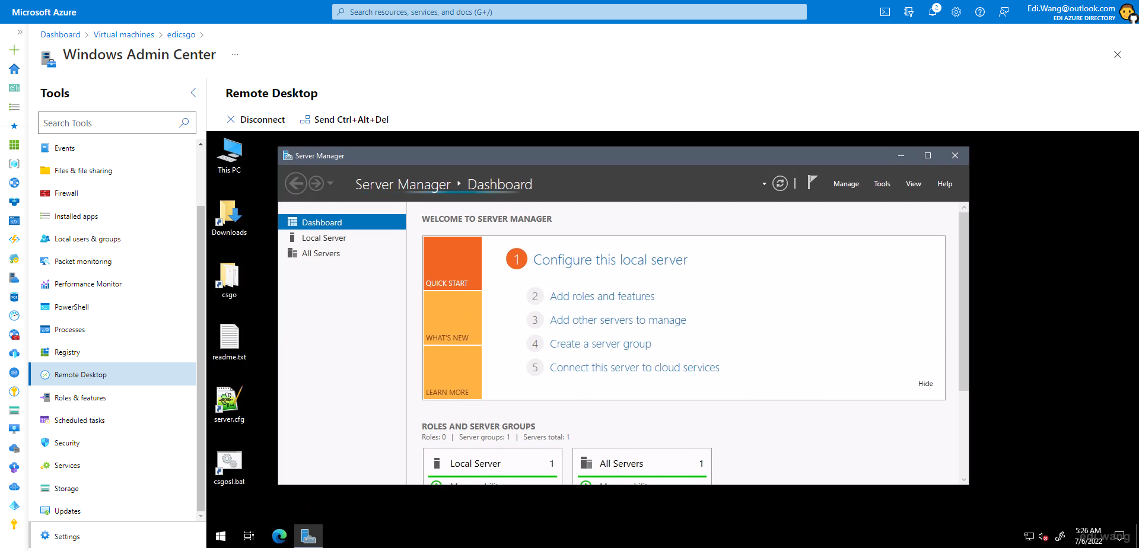Select Dashboard in Server Manager navigation

tap(342, 222)
